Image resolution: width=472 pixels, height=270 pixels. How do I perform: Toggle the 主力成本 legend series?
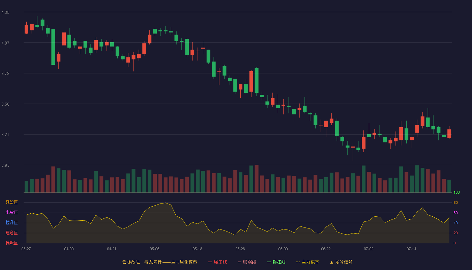point(307,262)
